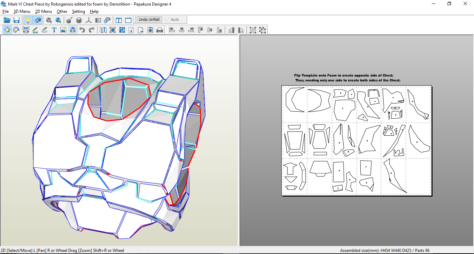The width and height of the screenshot is (474, 254).
Task: Save the project with the floppy disk icon
Action: 16,20
